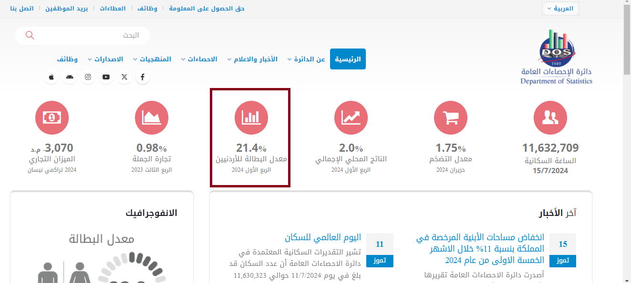Image resolution: width=631 pixels, height=283 pixels.
Task: Open the X (Twitter) social link
Action: tap(124, 77)
